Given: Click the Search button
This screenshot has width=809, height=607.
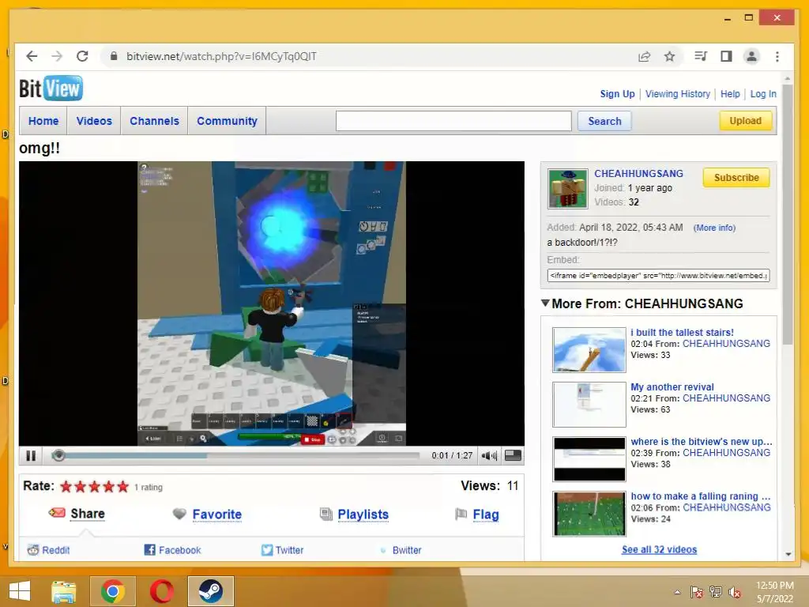Looking at the screenshot, I should 604,121.
